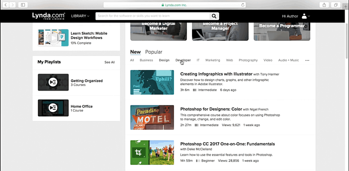Click the Photoshop CC 2017 course thumbnail
This screenshot has width=349, height=171.
[x=152, y=153]
